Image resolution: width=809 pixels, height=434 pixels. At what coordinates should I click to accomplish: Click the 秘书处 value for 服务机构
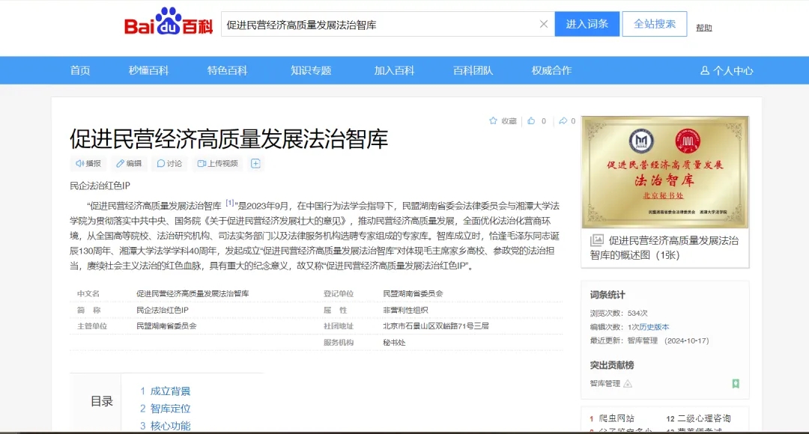[394, 342]
